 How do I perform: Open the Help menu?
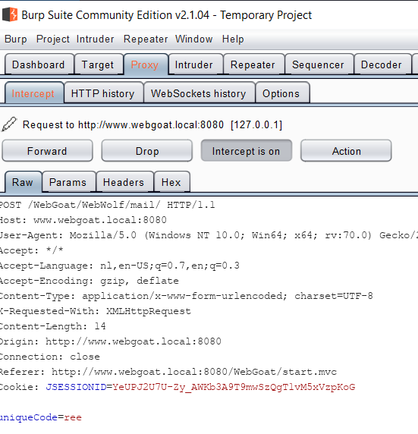(233, 39)
